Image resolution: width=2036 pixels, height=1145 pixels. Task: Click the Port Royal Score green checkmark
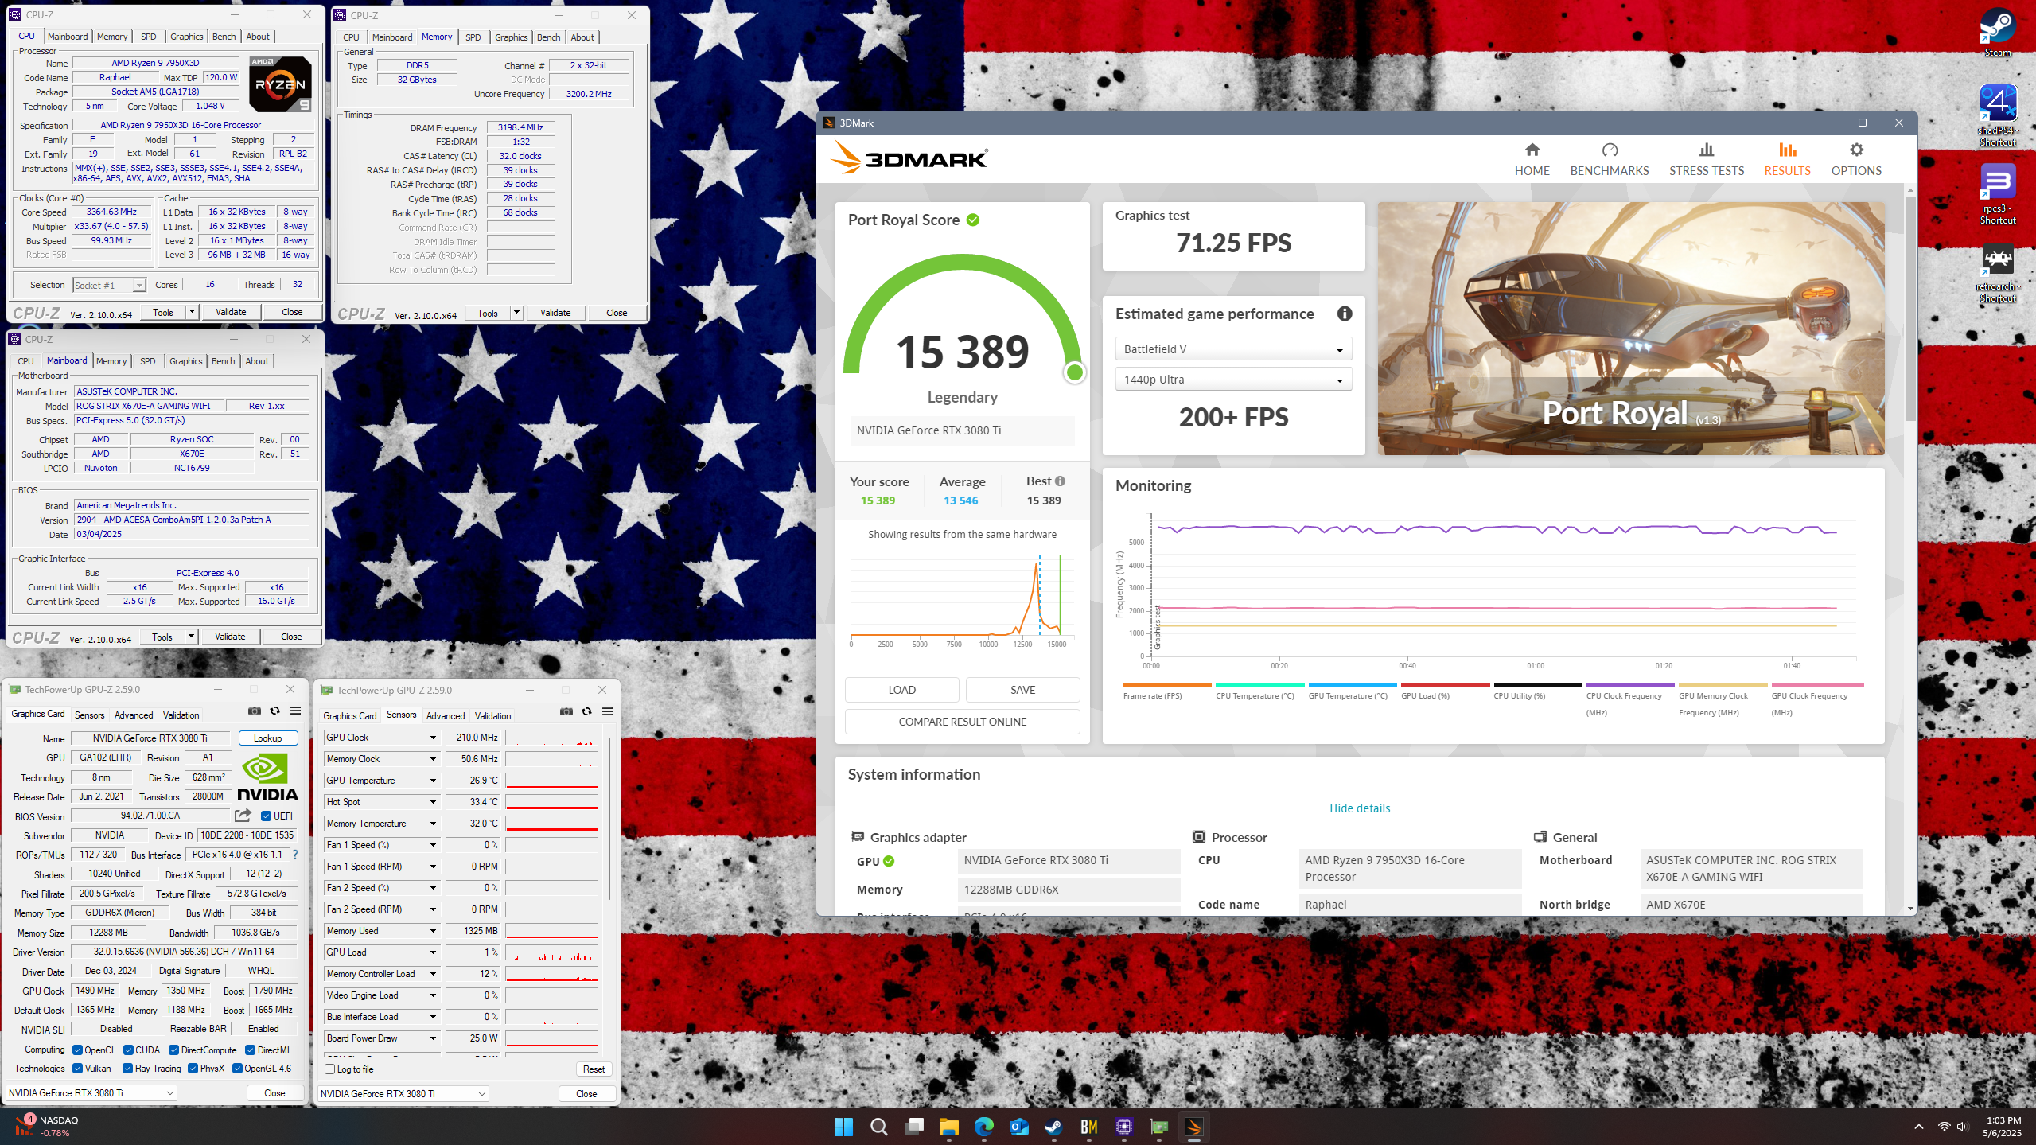[x=973, y=220]
